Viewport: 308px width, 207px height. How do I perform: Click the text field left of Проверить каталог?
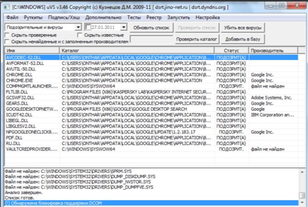coord(151,39)
